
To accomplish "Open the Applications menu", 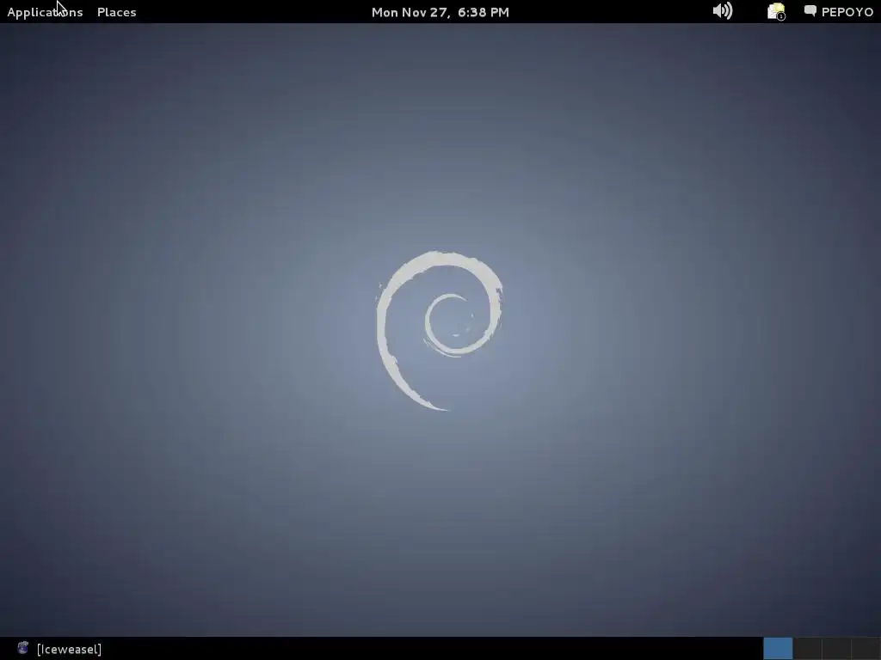I will [x=45, y=12].
